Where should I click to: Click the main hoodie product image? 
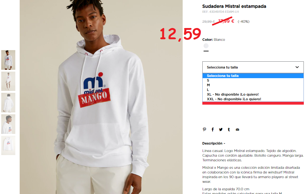pos(101,97)
